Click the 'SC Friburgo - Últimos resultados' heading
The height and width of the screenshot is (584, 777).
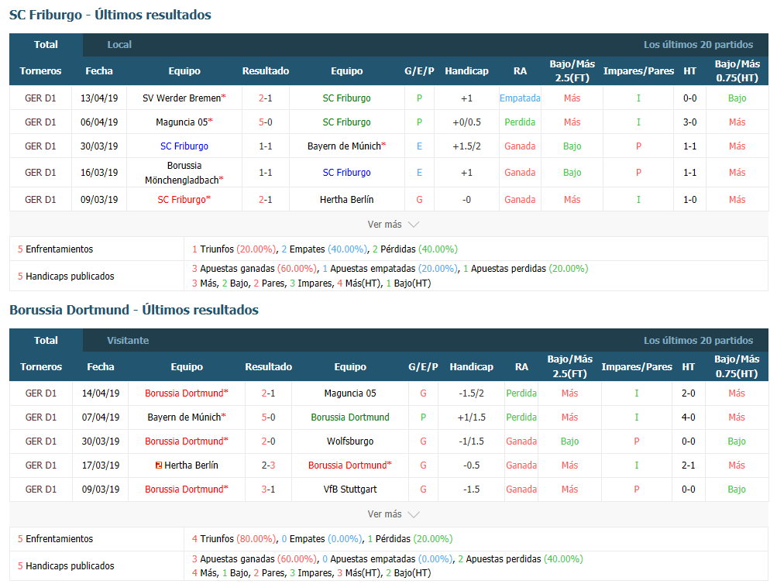(110, 15)
